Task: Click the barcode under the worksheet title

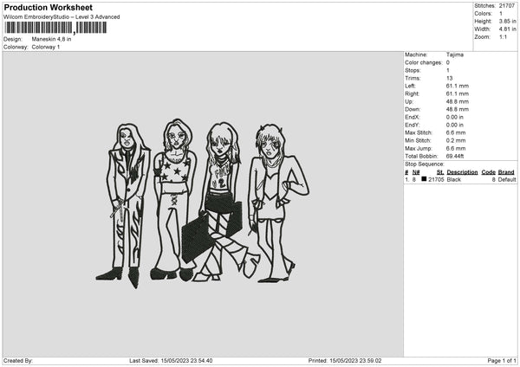Action: 55,28
